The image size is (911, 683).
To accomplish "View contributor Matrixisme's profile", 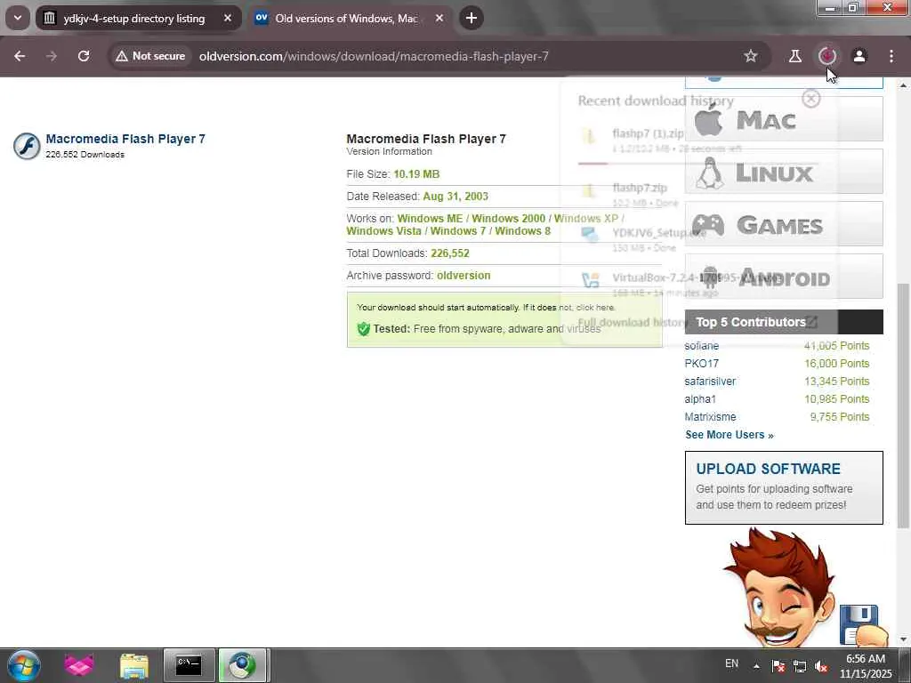I will (710, 417).
